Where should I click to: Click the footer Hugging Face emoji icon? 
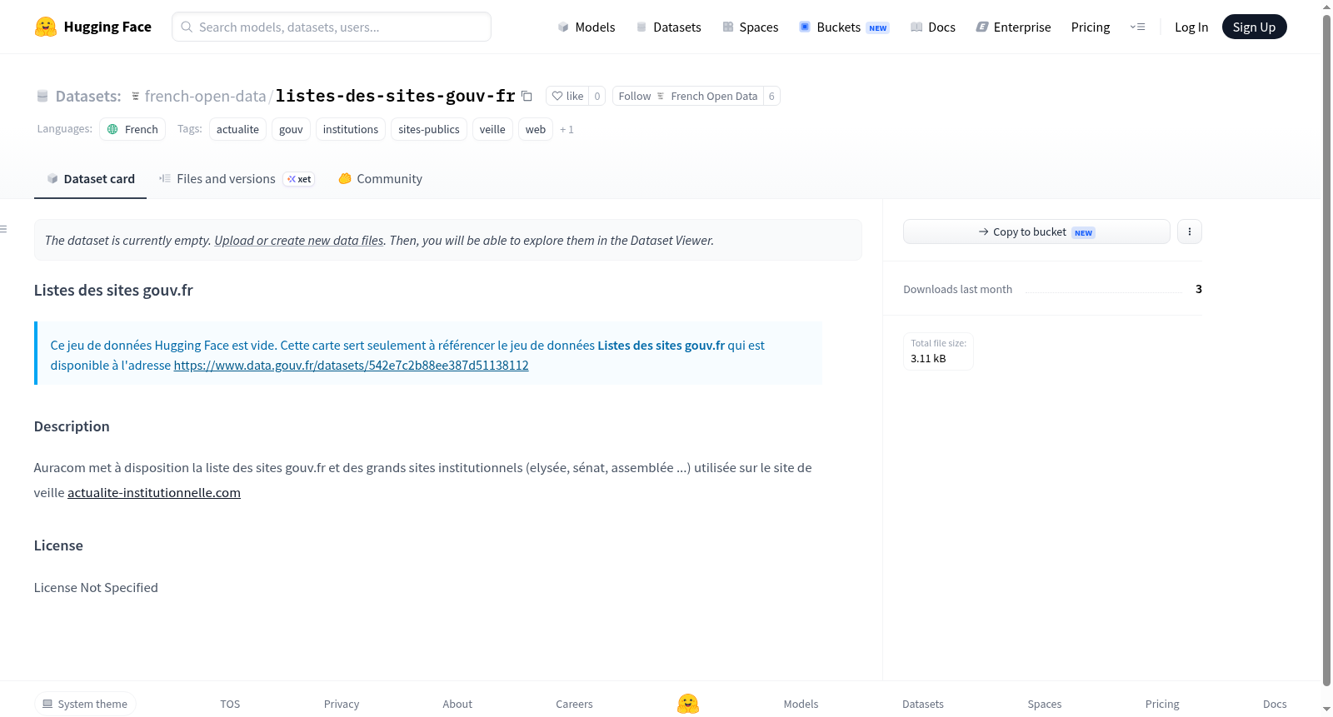pyautogui.click(x=688, y=704)
